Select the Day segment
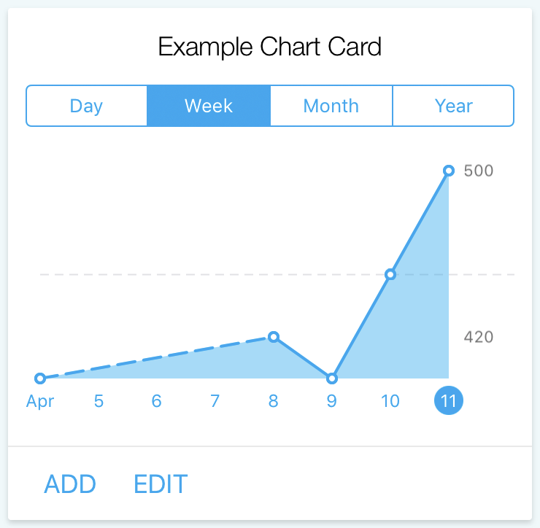 (x=86, y=106)
